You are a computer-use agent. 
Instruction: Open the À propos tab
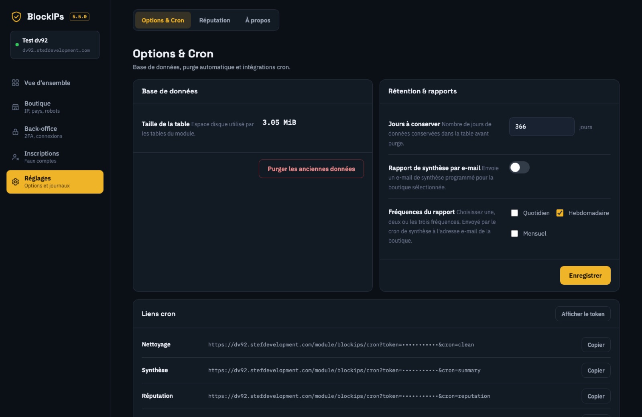(258, 20)
